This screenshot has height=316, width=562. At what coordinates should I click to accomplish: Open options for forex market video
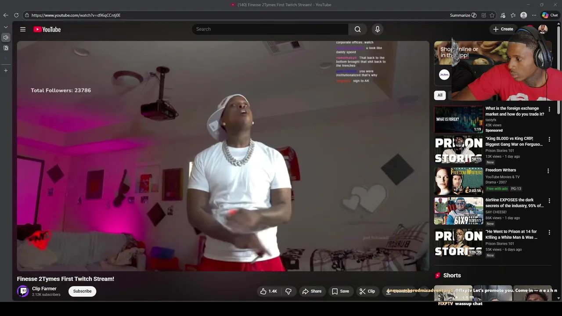pos(549,109)
